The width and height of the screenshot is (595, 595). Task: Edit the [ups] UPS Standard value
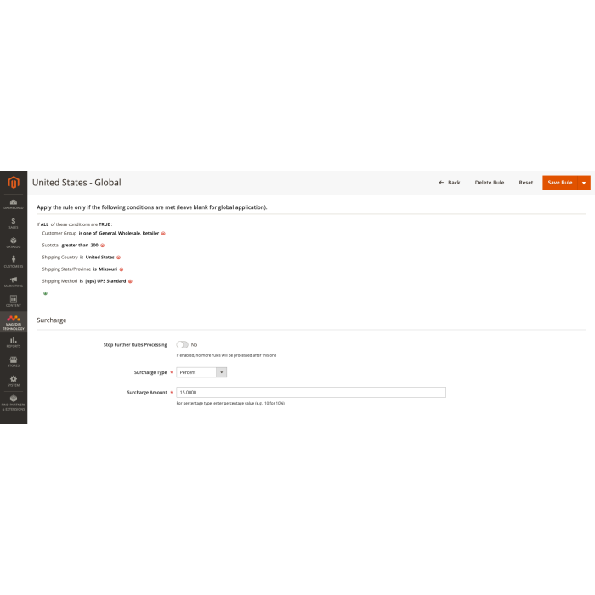105,281
